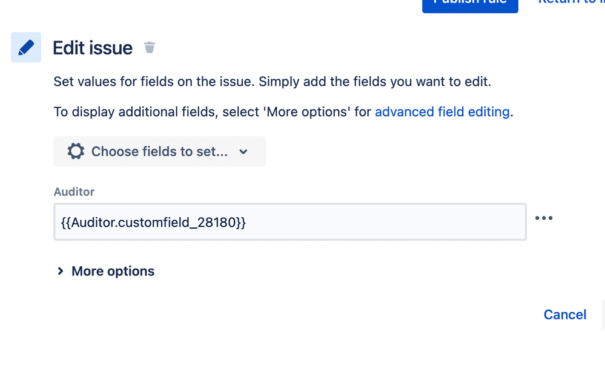Click the Cancel button
Screen dimensions: 605x366
pyautogui.click(x=565, y=315)
